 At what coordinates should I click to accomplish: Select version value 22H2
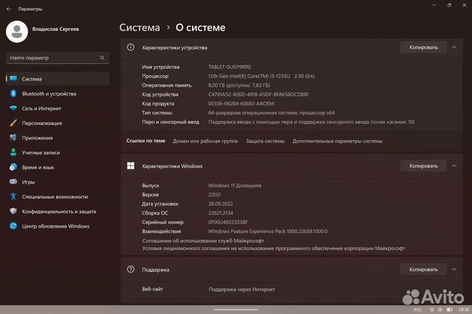214,195
